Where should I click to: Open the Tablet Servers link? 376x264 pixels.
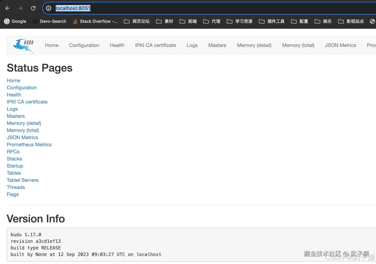point(23,180)
